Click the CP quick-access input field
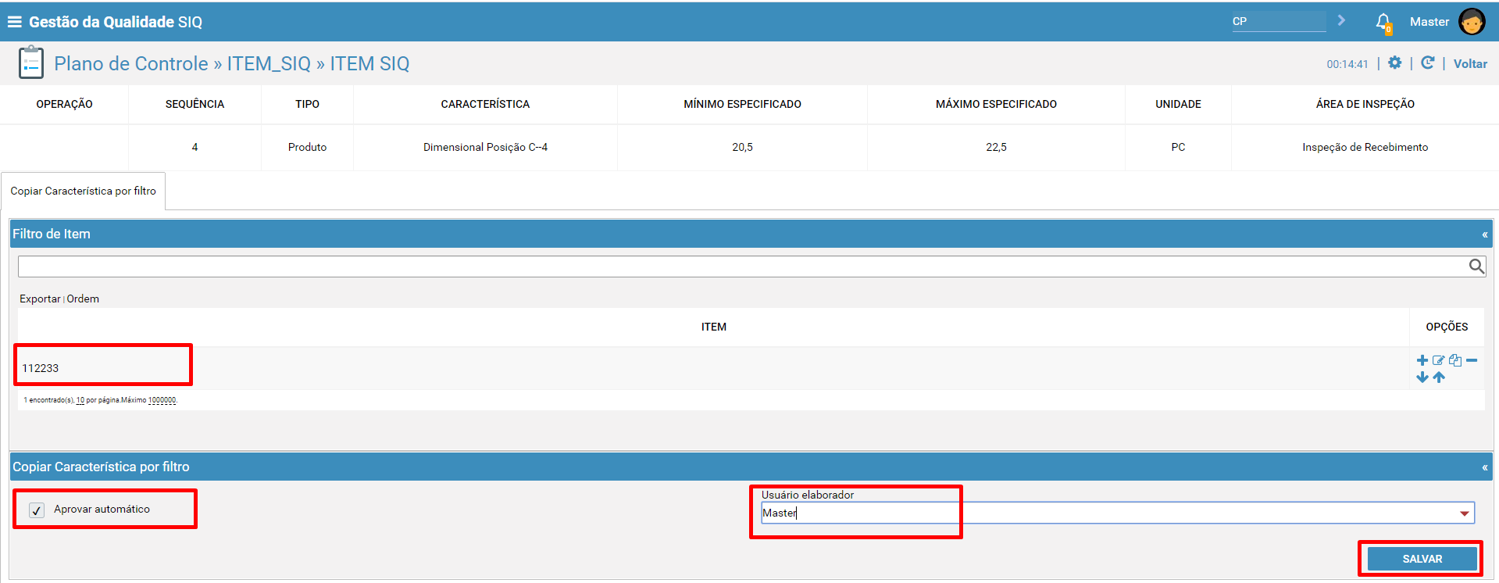This screenshot has width=1499, height=583. point(1279,21)
